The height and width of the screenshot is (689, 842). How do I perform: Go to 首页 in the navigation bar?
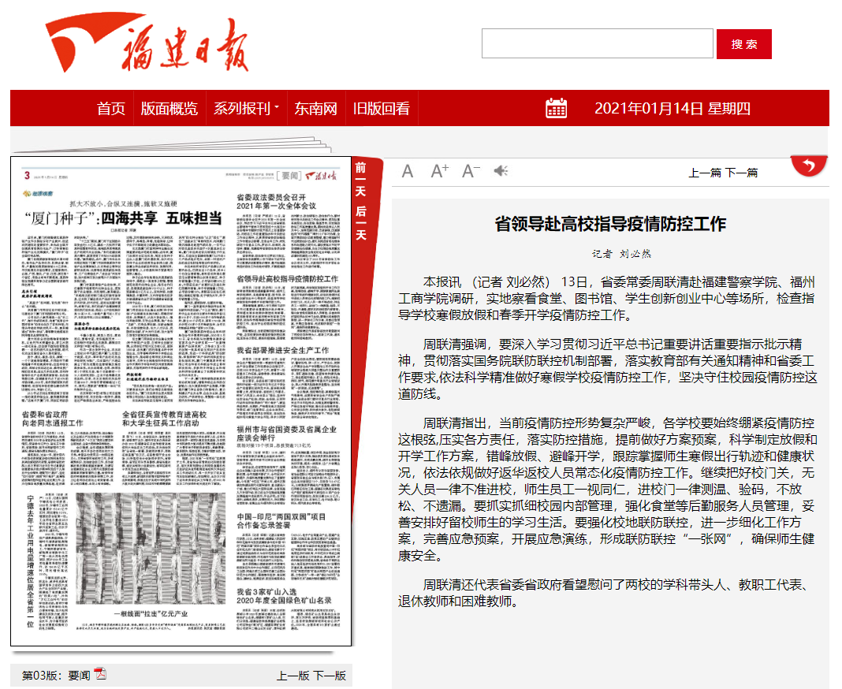tap(110, 109)
